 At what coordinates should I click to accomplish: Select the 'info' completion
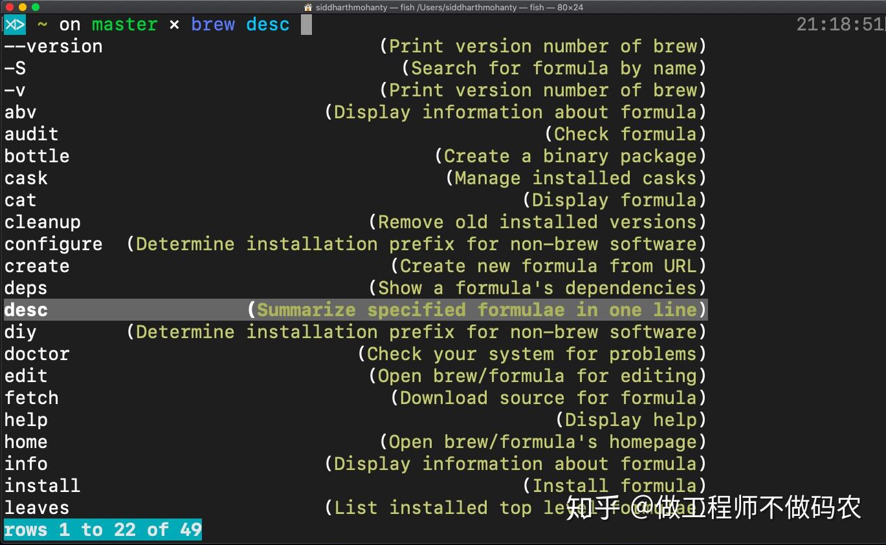tap(26, 464)
